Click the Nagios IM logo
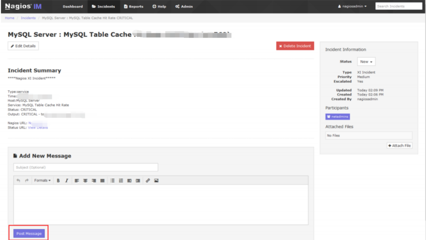426x240 pixels. pyautogui.click(x=24, y=6)
